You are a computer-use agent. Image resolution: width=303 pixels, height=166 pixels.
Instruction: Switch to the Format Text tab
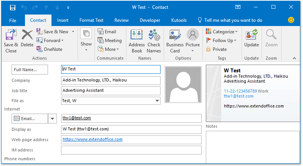(91, 20)
